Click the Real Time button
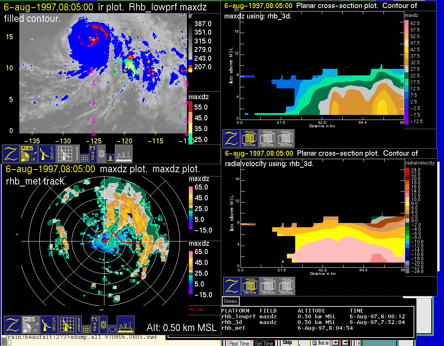 (239, 343)
